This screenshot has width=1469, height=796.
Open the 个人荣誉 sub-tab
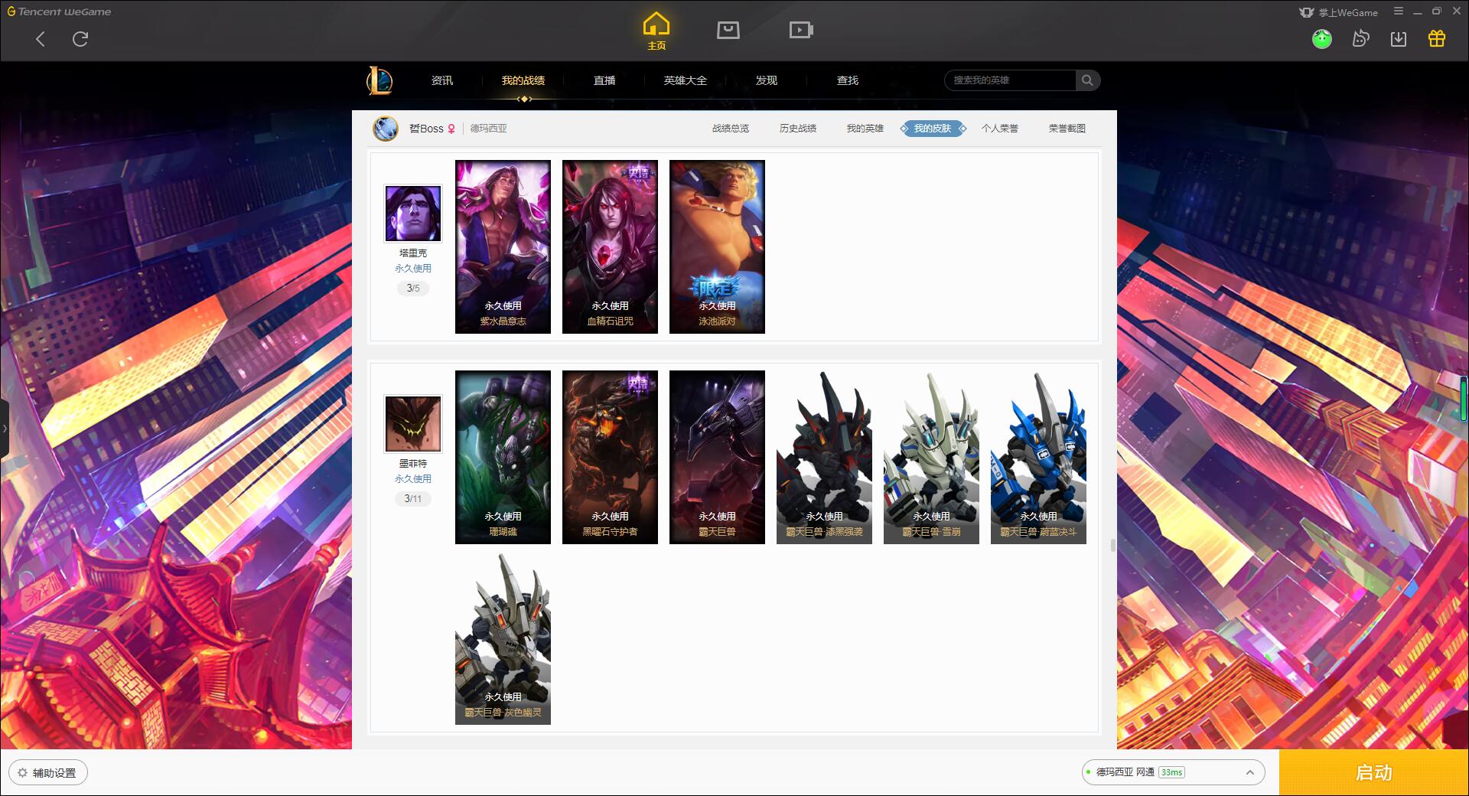tap(1000, 129)
